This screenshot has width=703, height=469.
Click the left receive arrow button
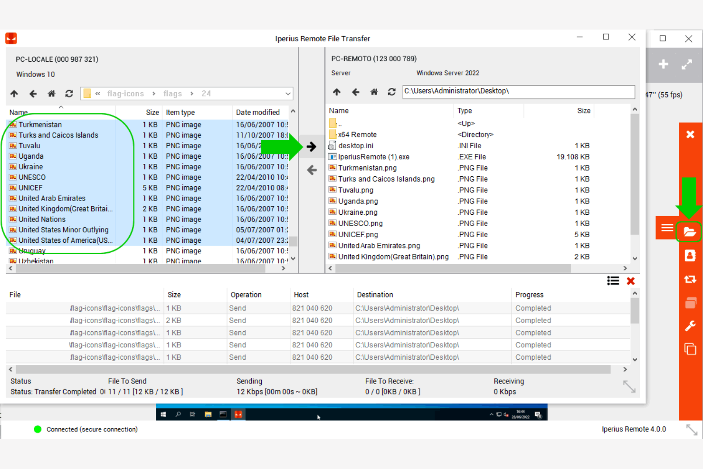tap(312, 170)
